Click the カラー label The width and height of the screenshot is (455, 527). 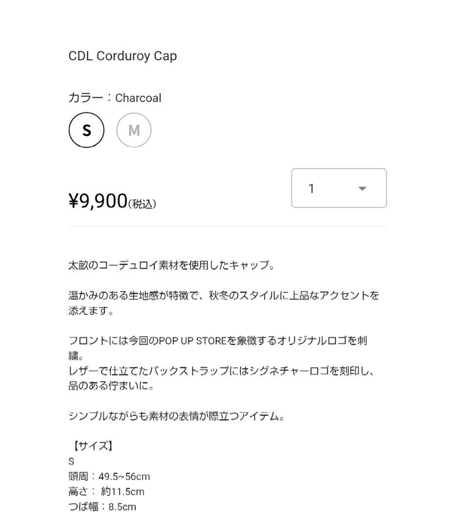83,98
